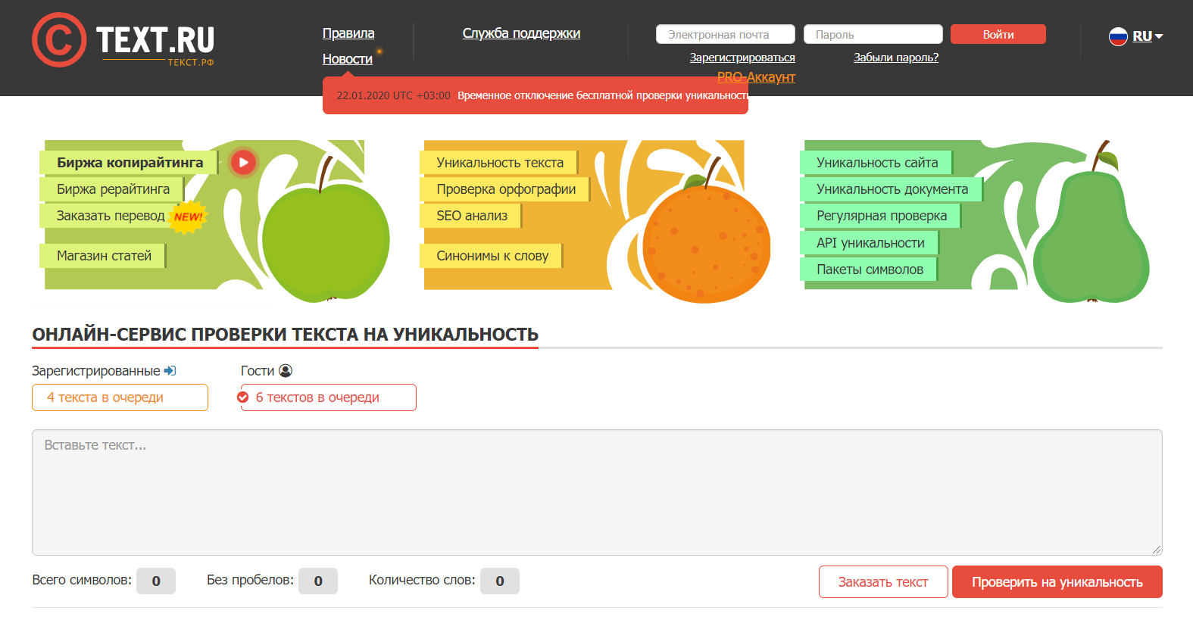The width and height of the screenshot is (1193, 617).
Task: Click the textarea resize handle corner
Action: (1156, 550)
